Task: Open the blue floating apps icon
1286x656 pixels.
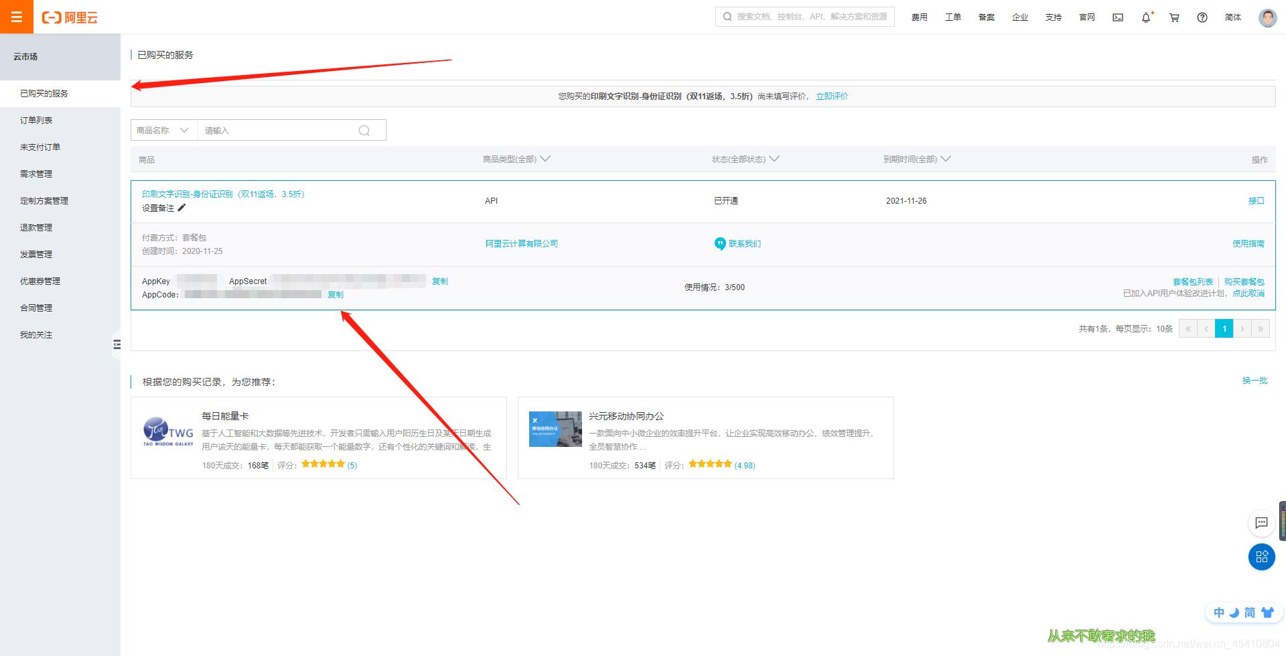Action: [1262, 557]
